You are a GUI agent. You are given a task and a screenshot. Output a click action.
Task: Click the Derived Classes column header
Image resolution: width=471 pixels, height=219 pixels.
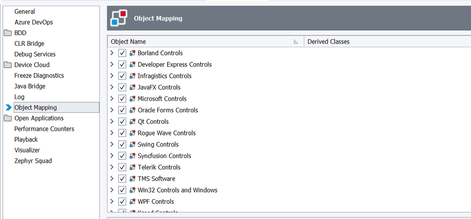328,42
